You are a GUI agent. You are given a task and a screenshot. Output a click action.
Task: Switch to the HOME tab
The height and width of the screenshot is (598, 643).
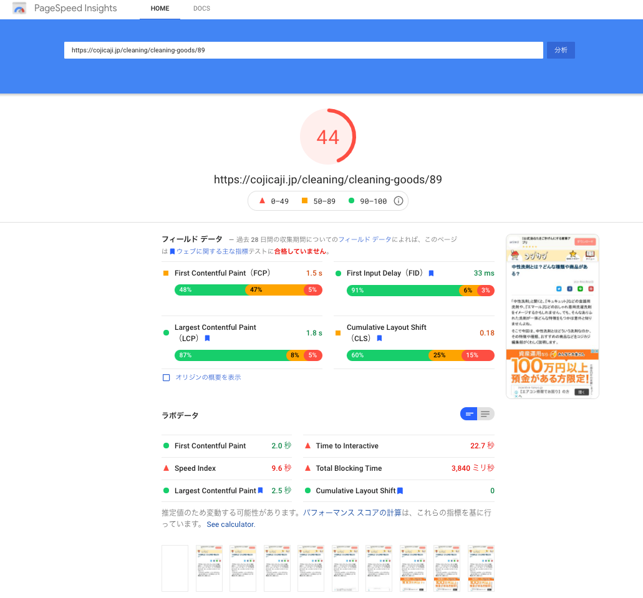(160, 9)
